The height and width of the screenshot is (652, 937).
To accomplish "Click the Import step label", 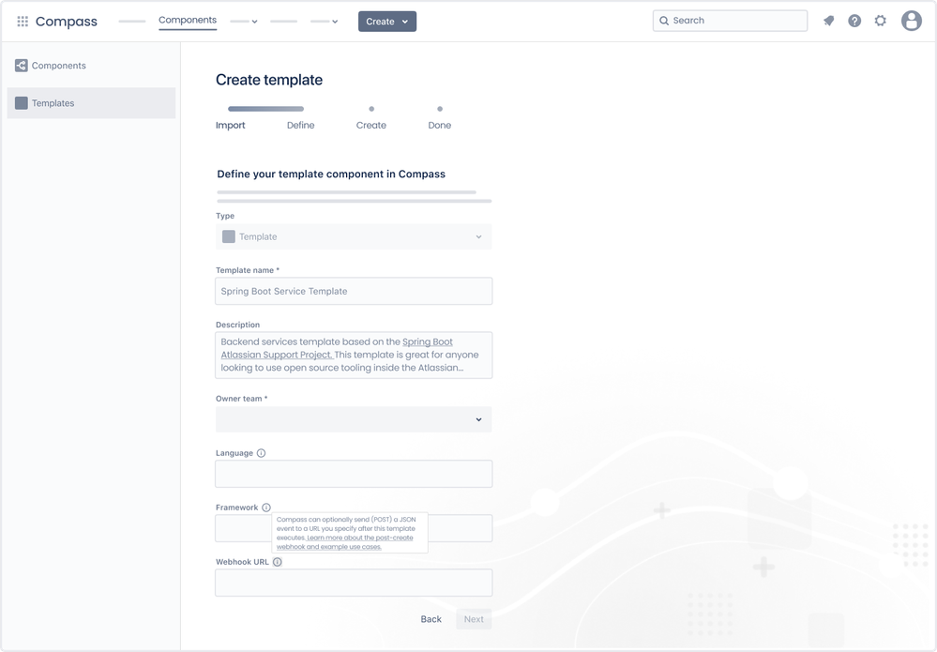I will [x=231, y=126].
